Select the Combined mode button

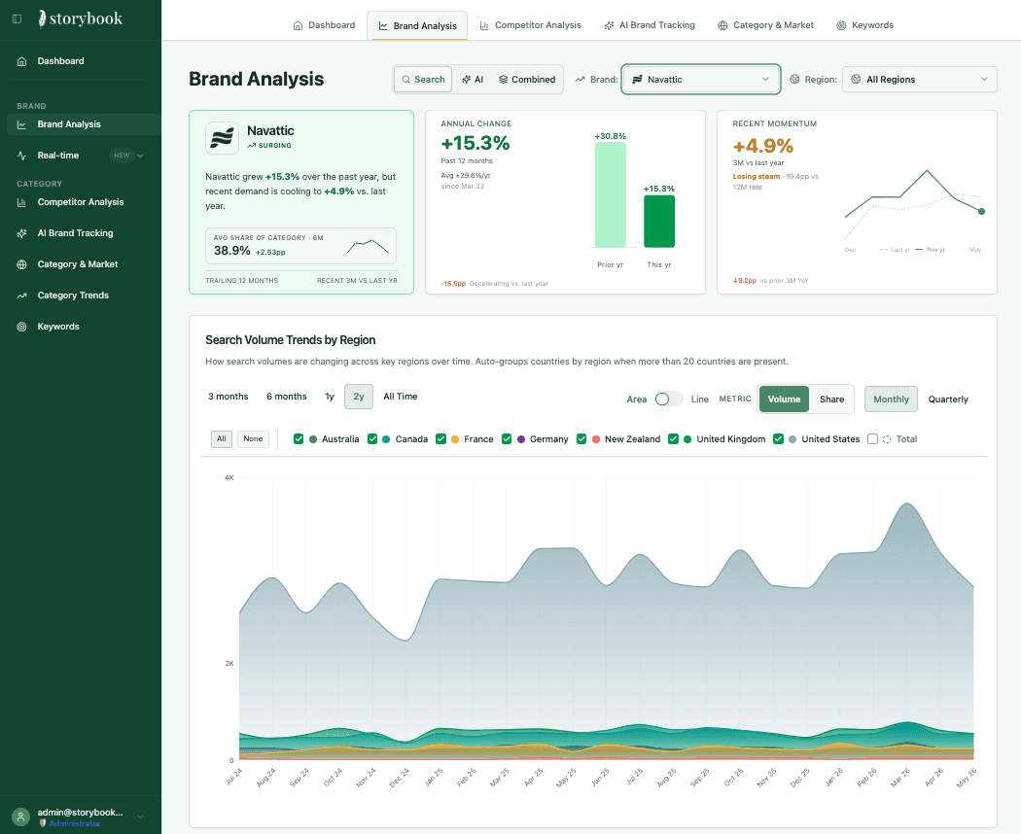(527, 80)
